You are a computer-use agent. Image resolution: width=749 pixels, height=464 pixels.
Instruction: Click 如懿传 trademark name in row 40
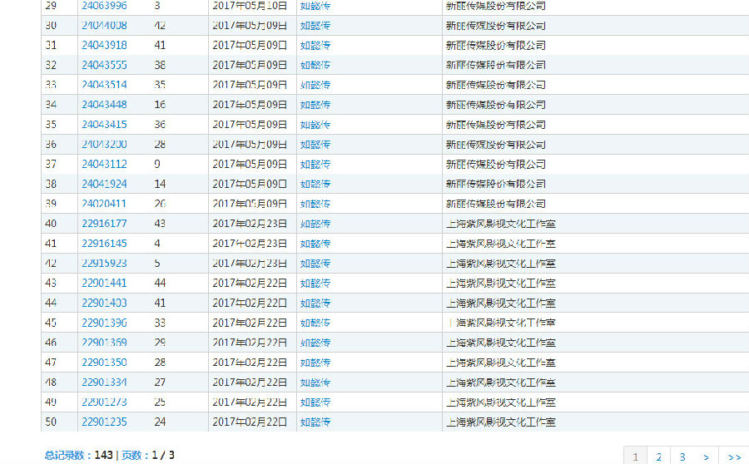coord(315,224)
